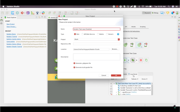Click the teal circular share icon in the toolbar

click(x=17, y=13)
